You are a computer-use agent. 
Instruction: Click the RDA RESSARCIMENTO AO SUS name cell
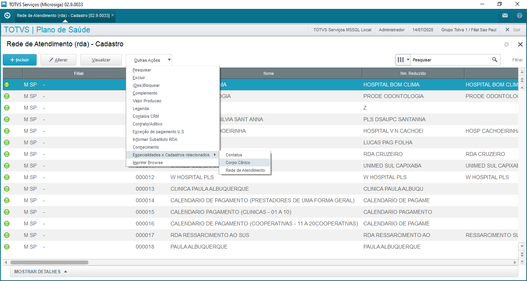pyautogui.click(x=210, y=235)
